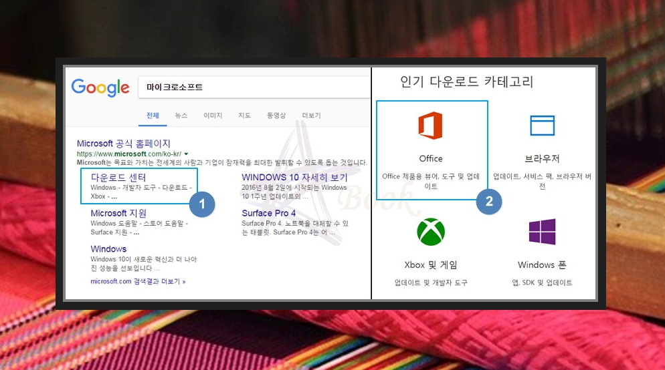Viewport: 665px width, 370px height.
Task: Open the Microsoft 지원 sitelink
Action: 118,213
